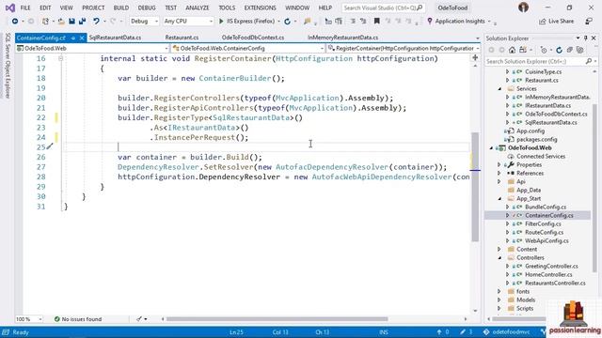602x338 pixels.
Task: Click the Browser Refresh toolbar icon
Action: tap(287, 22)
